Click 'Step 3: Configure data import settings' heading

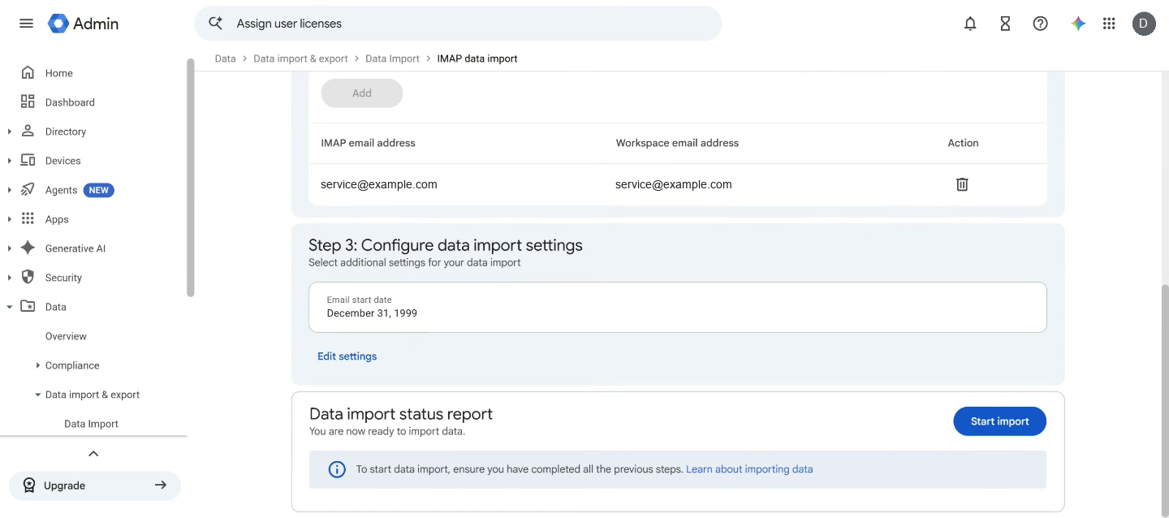tap(446, 245)
